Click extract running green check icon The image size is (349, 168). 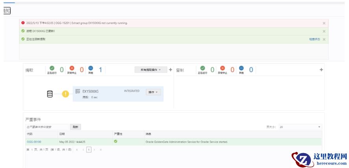(x=52, y=68)
